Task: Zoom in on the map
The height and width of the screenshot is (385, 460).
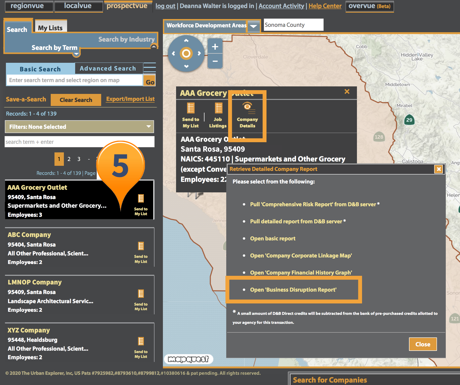Action: click(215, 47)
